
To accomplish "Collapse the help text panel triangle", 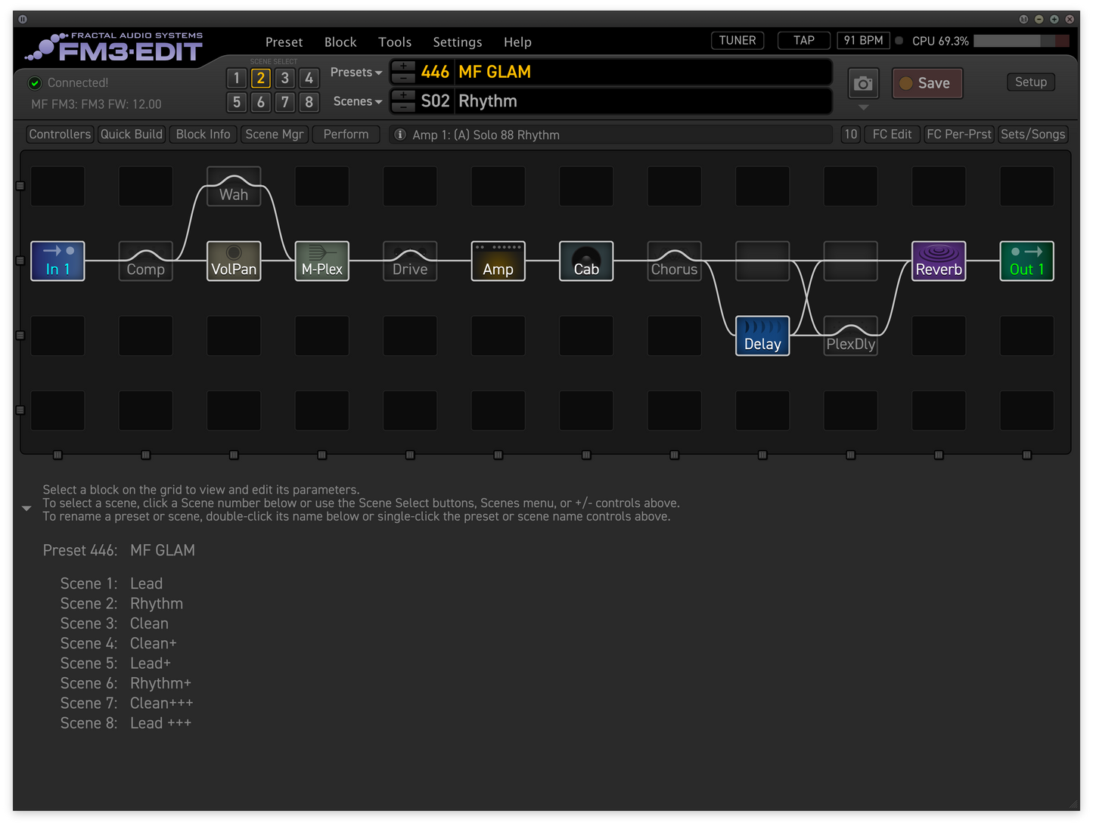I will click(26, 509).
